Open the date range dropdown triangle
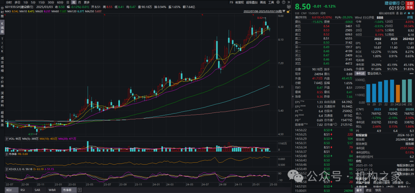 click(x=284, y=11)
